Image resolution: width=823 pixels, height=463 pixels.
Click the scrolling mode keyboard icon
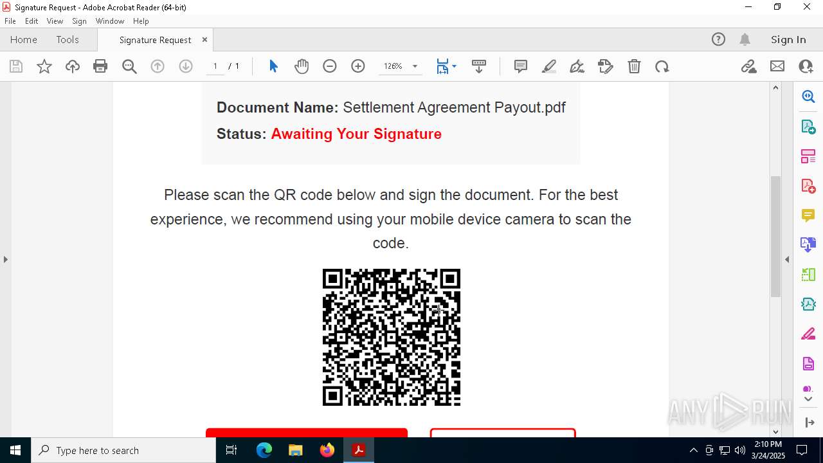[479, 66]
